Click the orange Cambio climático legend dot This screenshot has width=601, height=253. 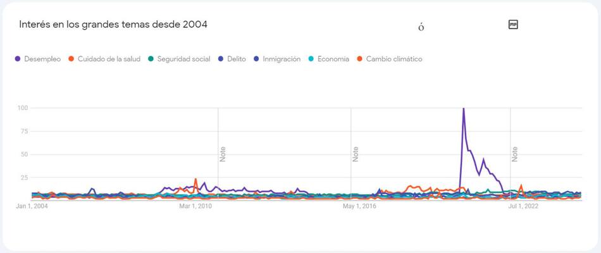(x=359, y=59)
